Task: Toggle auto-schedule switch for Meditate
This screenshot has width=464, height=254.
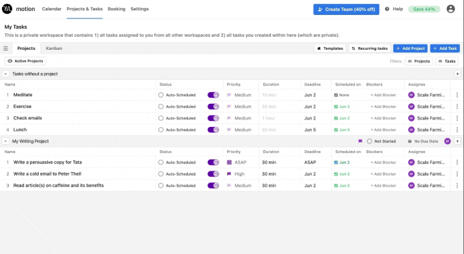Action: [x=213, y=95]
